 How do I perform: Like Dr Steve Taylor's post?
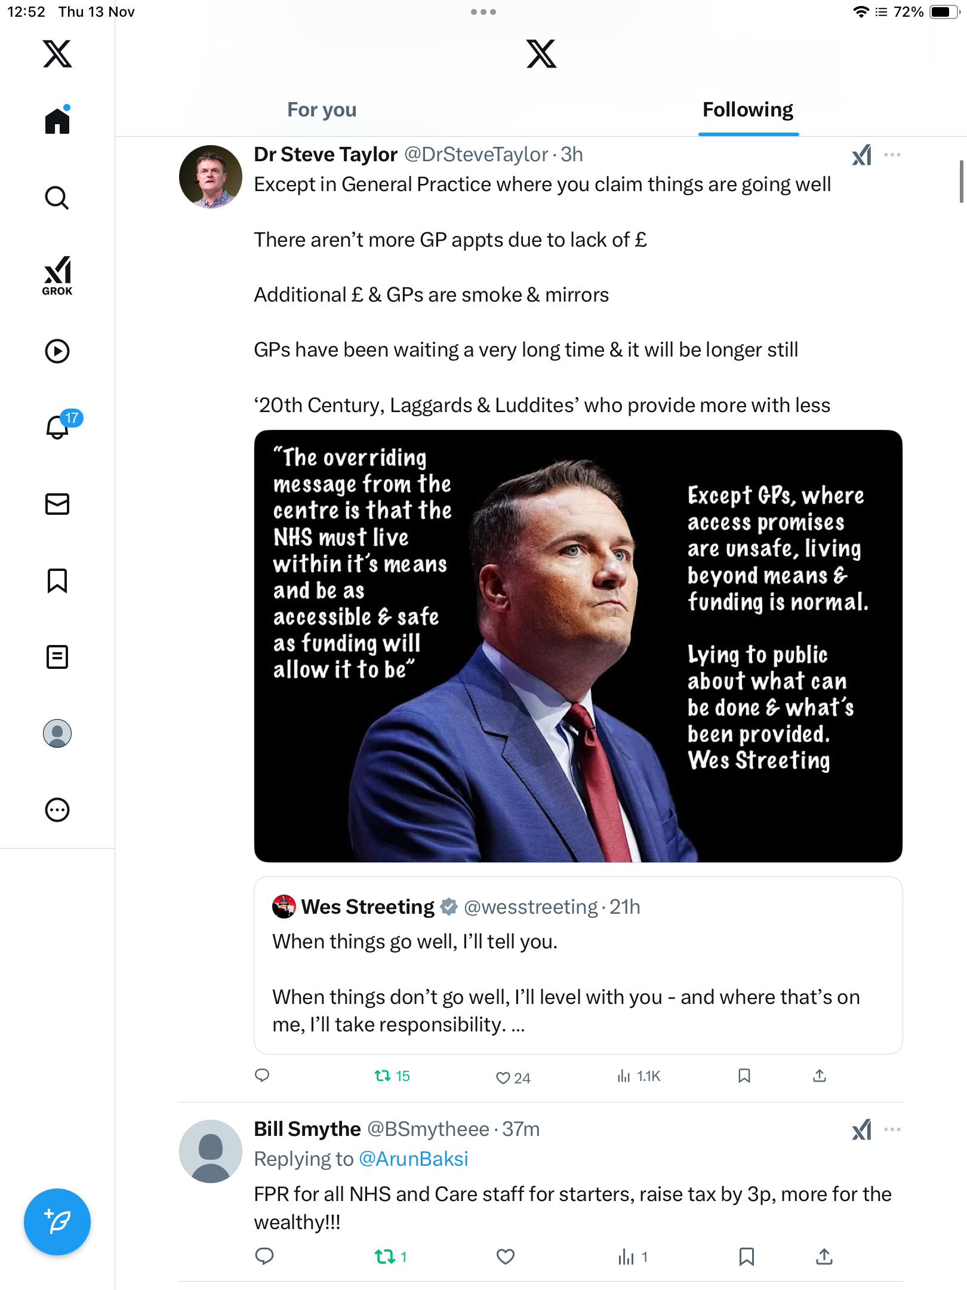point(503,1077)
